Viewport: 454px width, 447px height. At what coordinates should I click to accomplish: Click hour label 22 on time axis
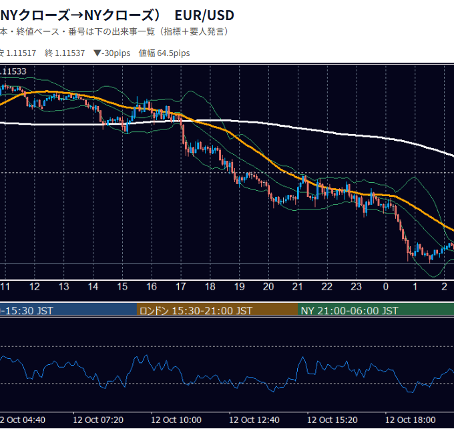tap(327, 287)
